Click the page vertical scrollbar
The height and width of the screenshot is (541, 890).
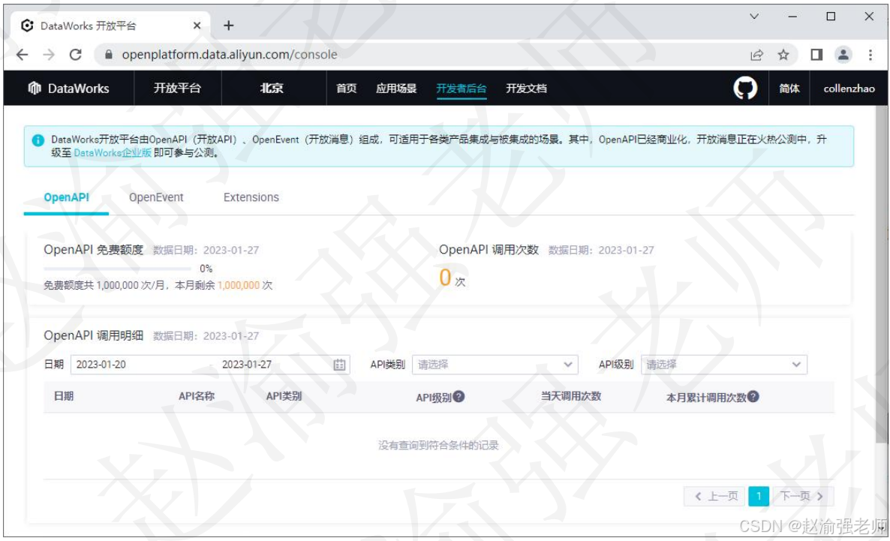[881, 272]
